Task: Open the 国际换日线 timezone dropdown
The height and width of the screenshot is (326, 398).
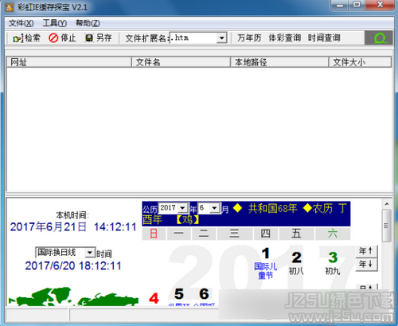Action: pos(90,253)
